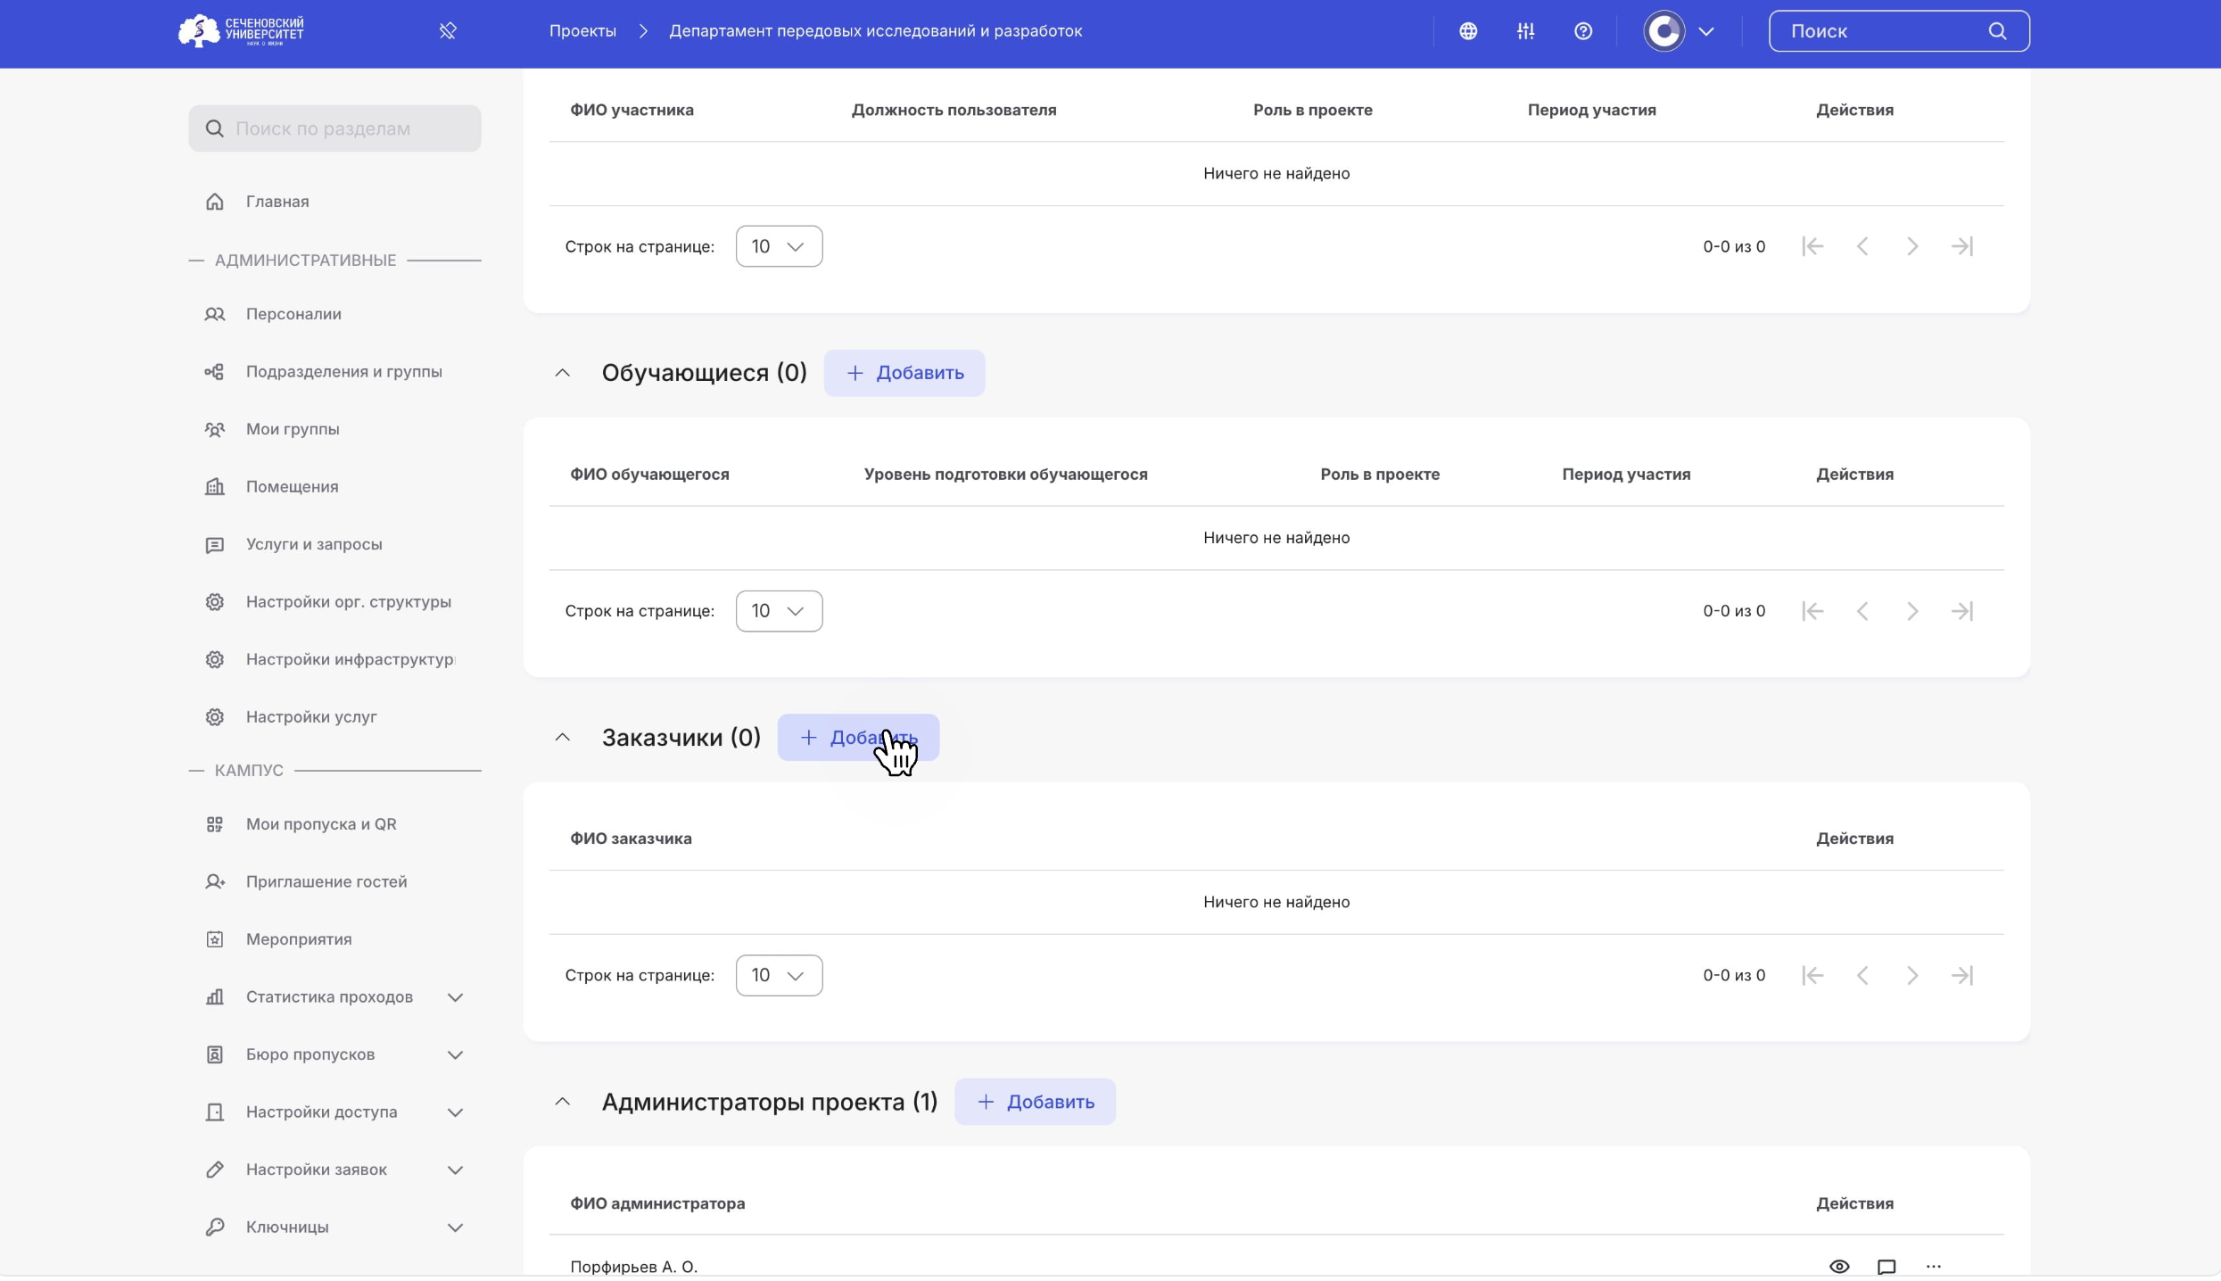The height and width of the screenshot is (1281, 2221).
Task: Open the comment icon for Порфирьев А. О.
Action: (x=1886, y=1266)
